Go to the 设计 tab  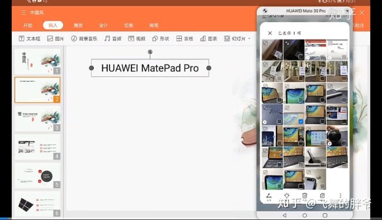103,26
